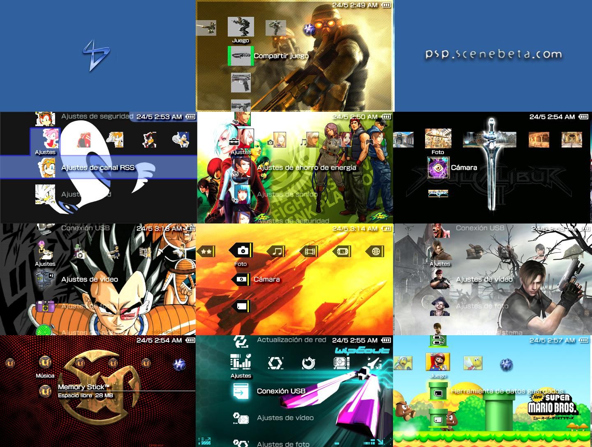Open Cámara in the Soulcalibur theme
592x447 pixels.
464,168
